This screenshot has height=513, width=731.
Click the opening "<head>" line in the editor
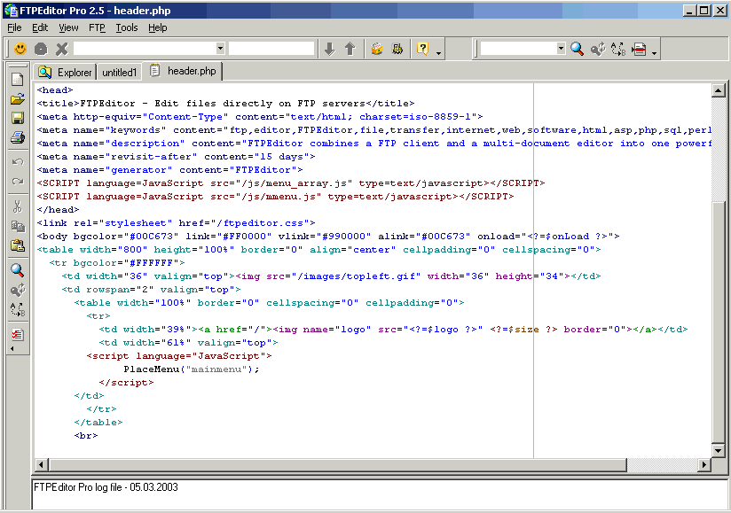tap(55, 90)
